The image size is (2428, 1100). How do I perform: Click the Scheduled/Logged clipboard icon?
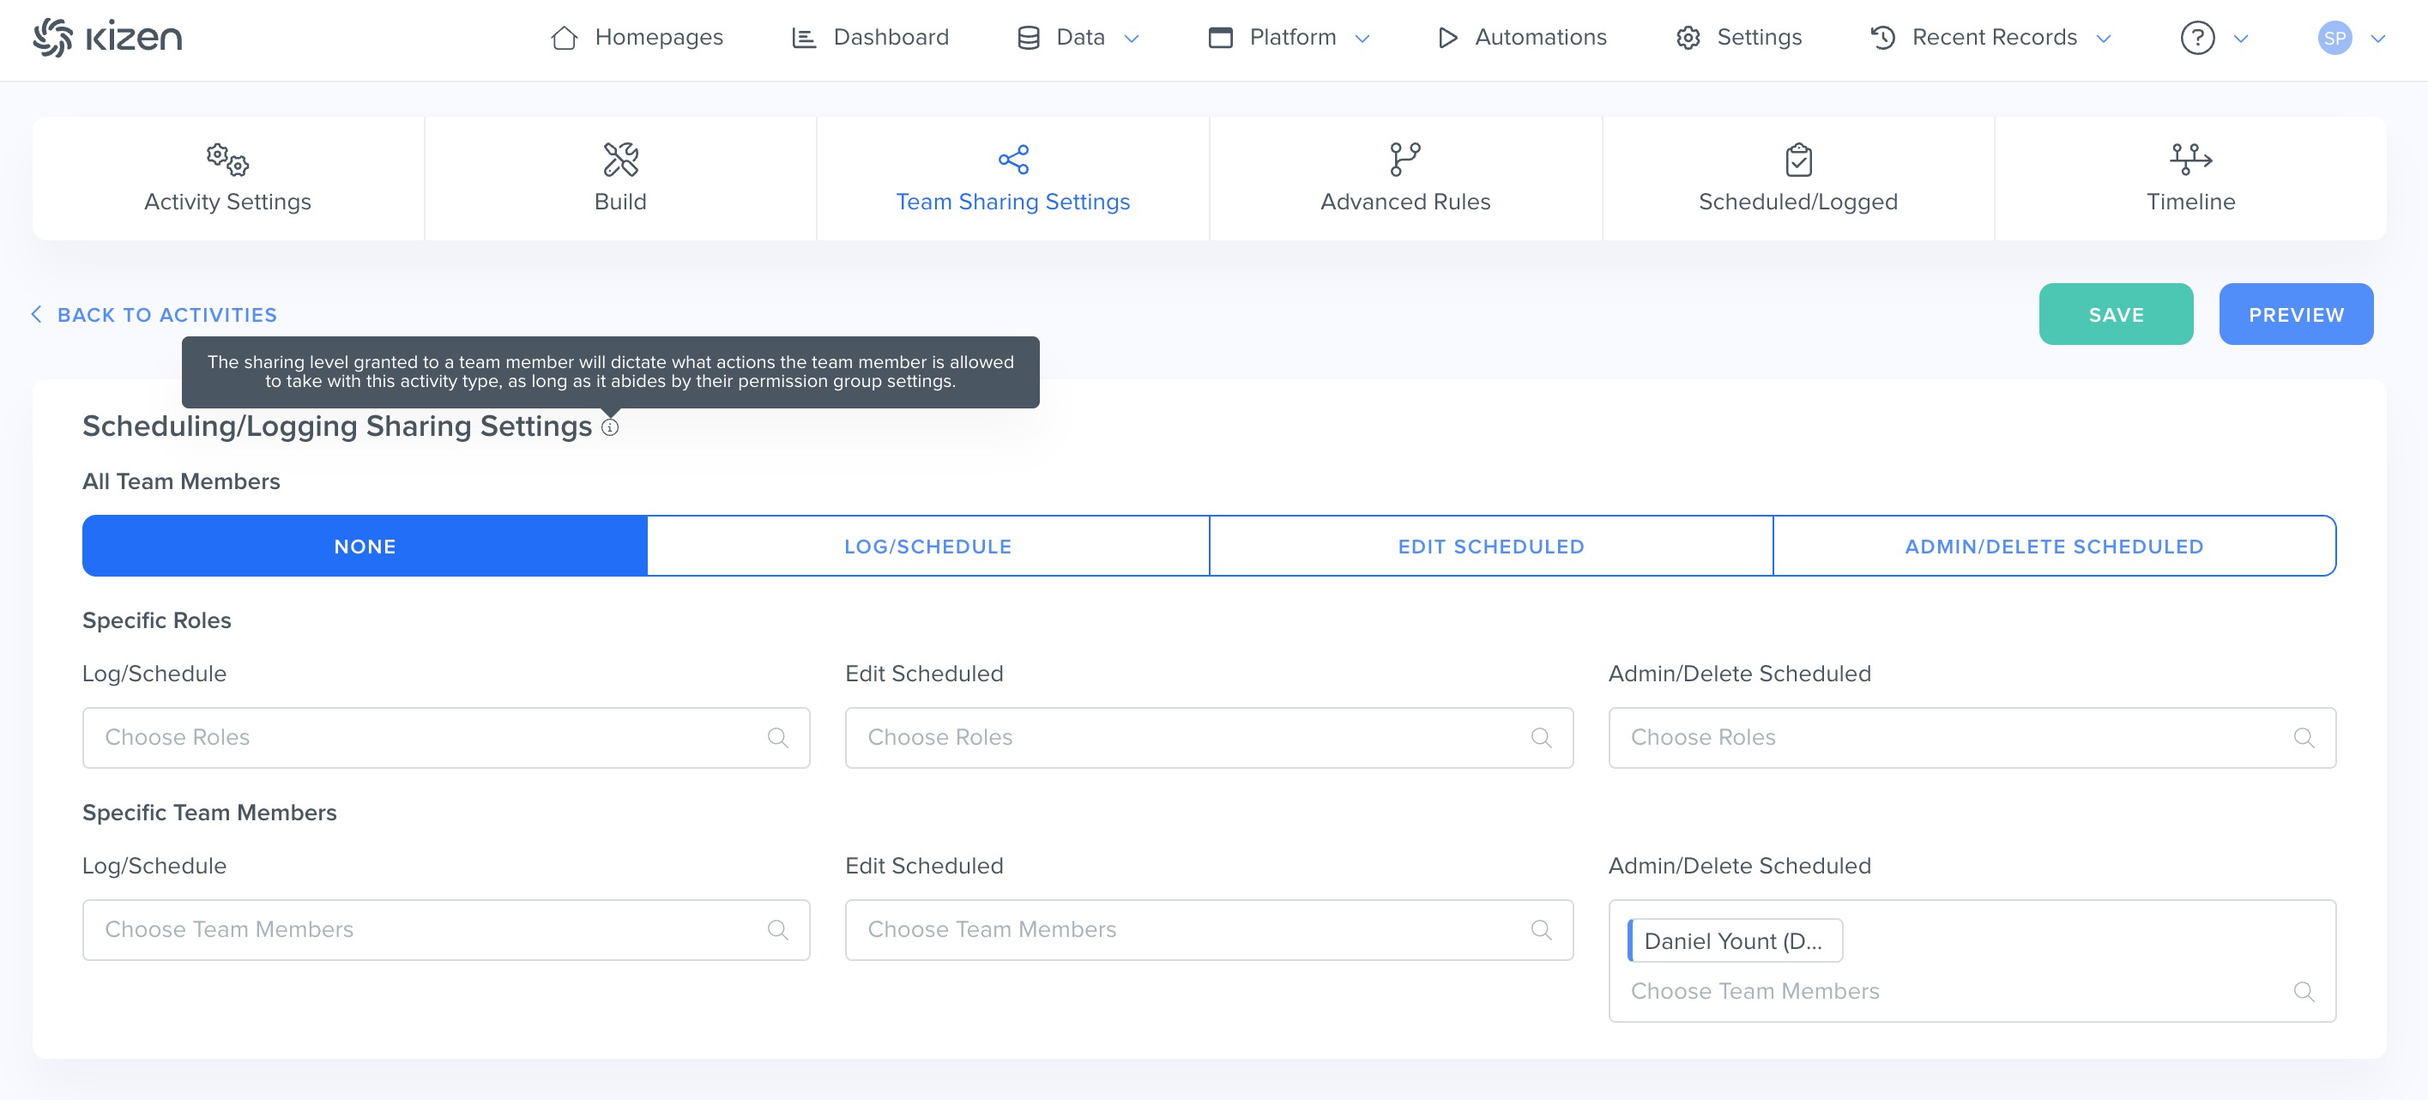1797,160
